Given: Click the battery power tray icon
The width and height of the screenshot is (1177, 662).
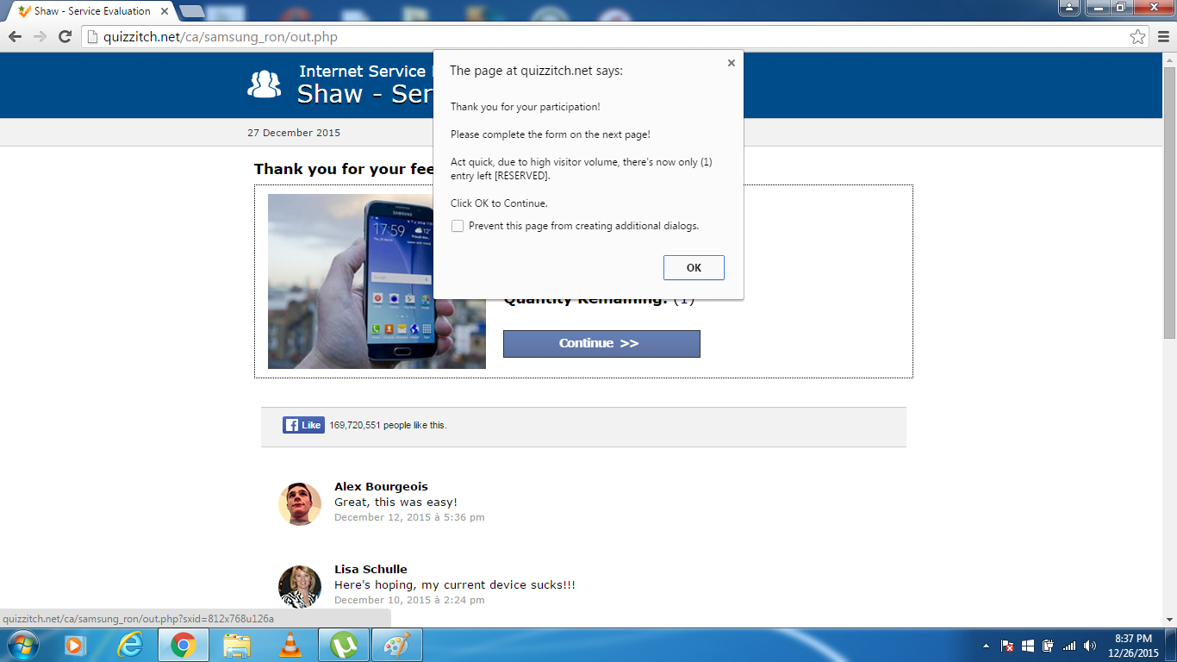Looking at the screenshot, I should [1049, 646].
